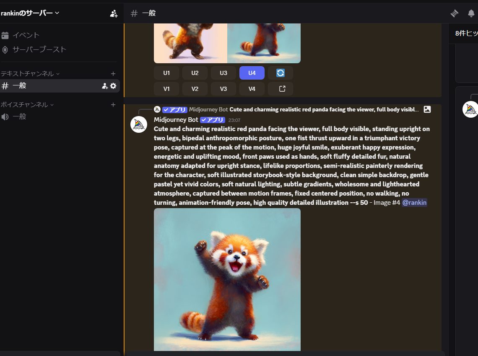This screenshot has height=356, width=478.
Task: Open the rankinのサーバー server dropdown menu
Action: tap(30, 13)
